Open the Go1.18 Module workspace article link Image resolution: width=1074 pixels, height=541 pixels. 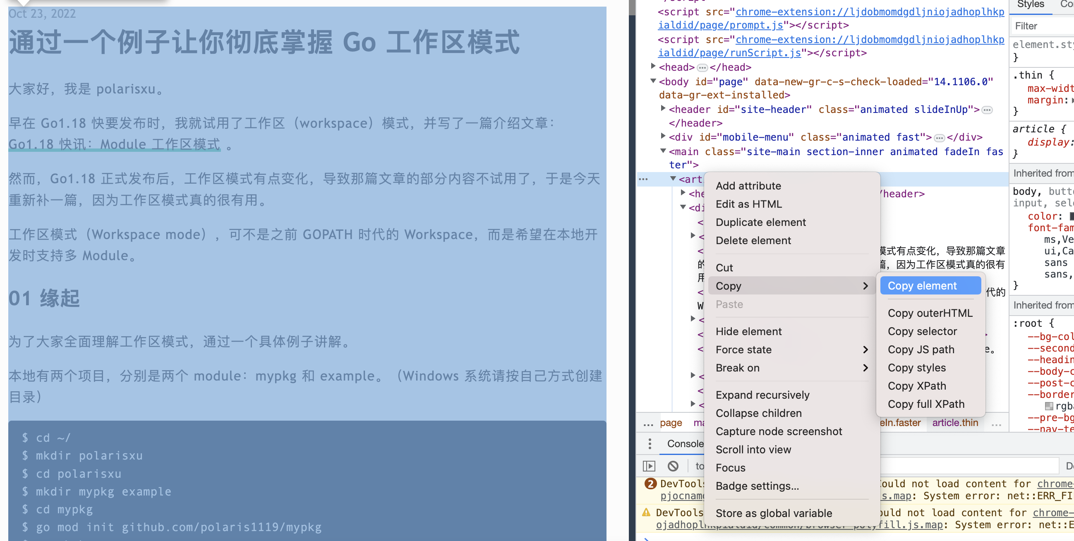click(114, 144)
